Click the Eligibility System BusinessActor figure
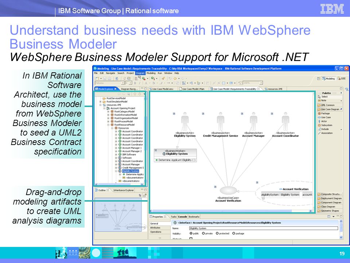The width and height of the screenshot is (350, 263). tap(185, 121)
